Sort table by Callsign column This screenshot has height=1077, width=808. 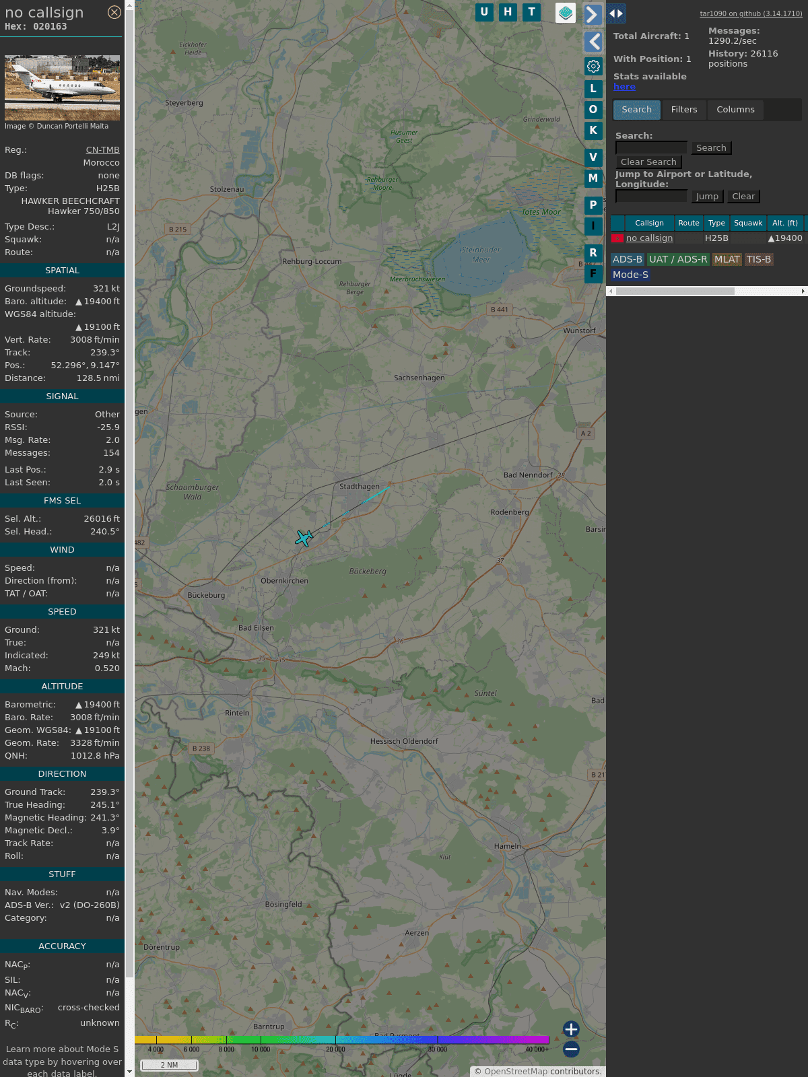tap(649, 223)
